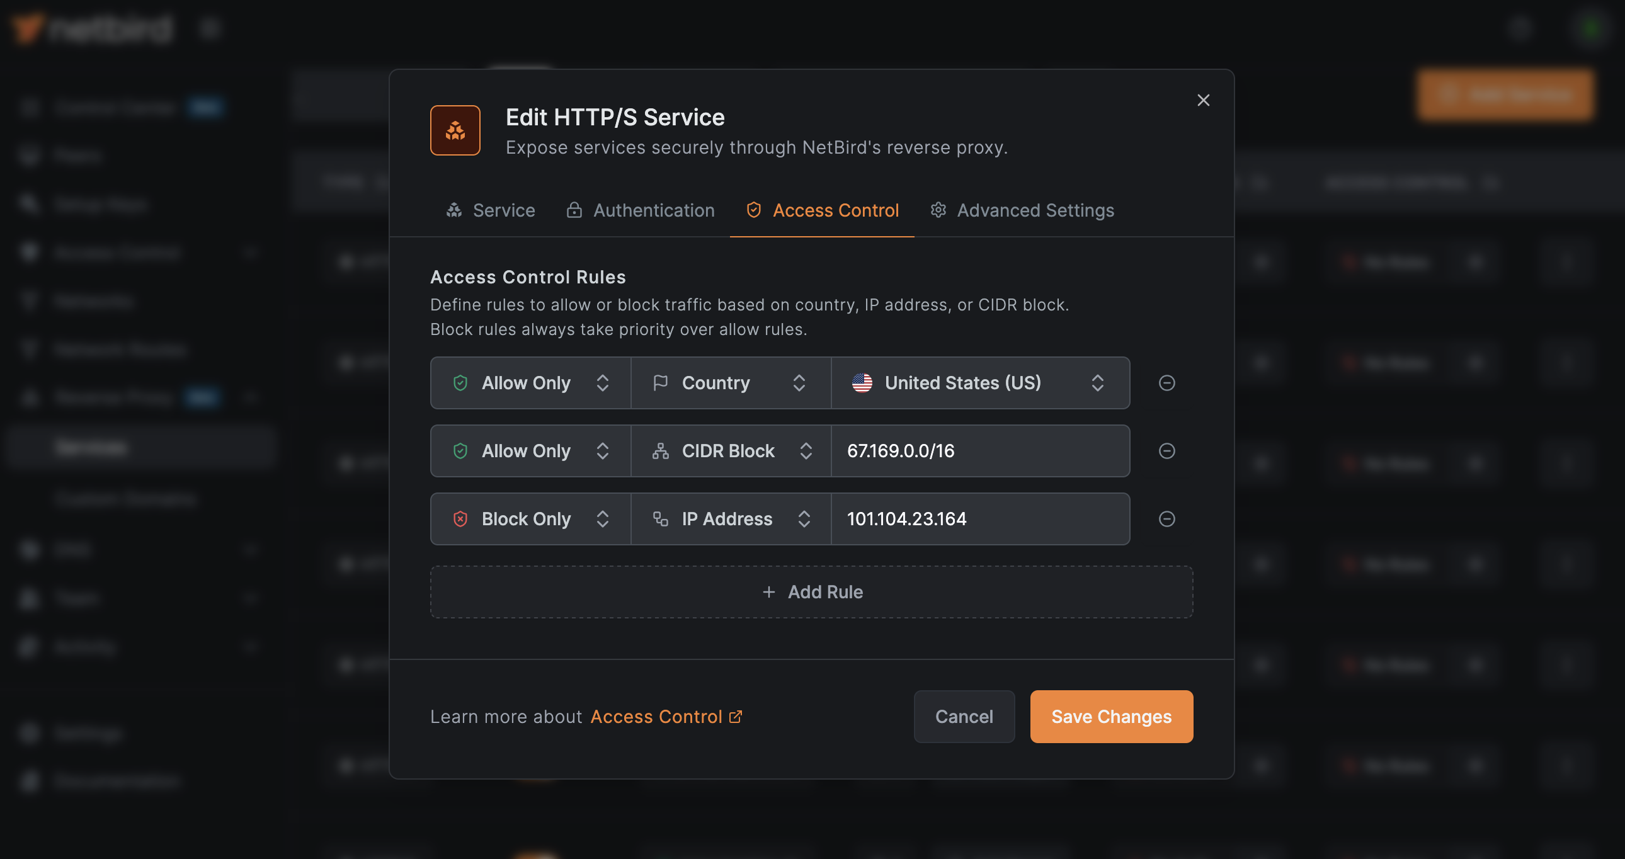Image resolution: width=1625 pixels, height=859 pixels.
Task: Remove the United States country rule
Action: (1166, 383)
